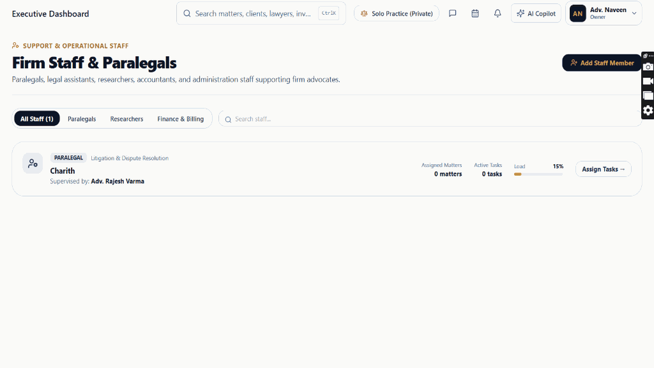Switch to the Researchers tab
This screenshot has width=654, height=368.
[127, 119]
